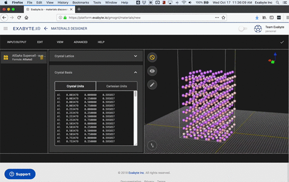Click the dark extension icon in Firefox toolbar
This screenshot has height=182, width=289.
pos(279,18)
